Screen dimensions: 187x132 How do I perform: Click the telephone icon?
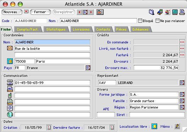tap(10, 83)
